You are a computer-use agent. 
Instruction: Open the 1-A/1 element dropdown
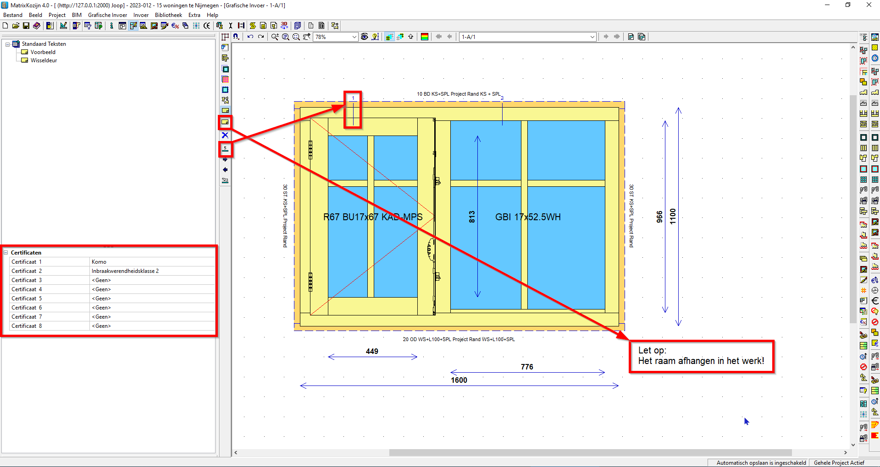[592, 37]
